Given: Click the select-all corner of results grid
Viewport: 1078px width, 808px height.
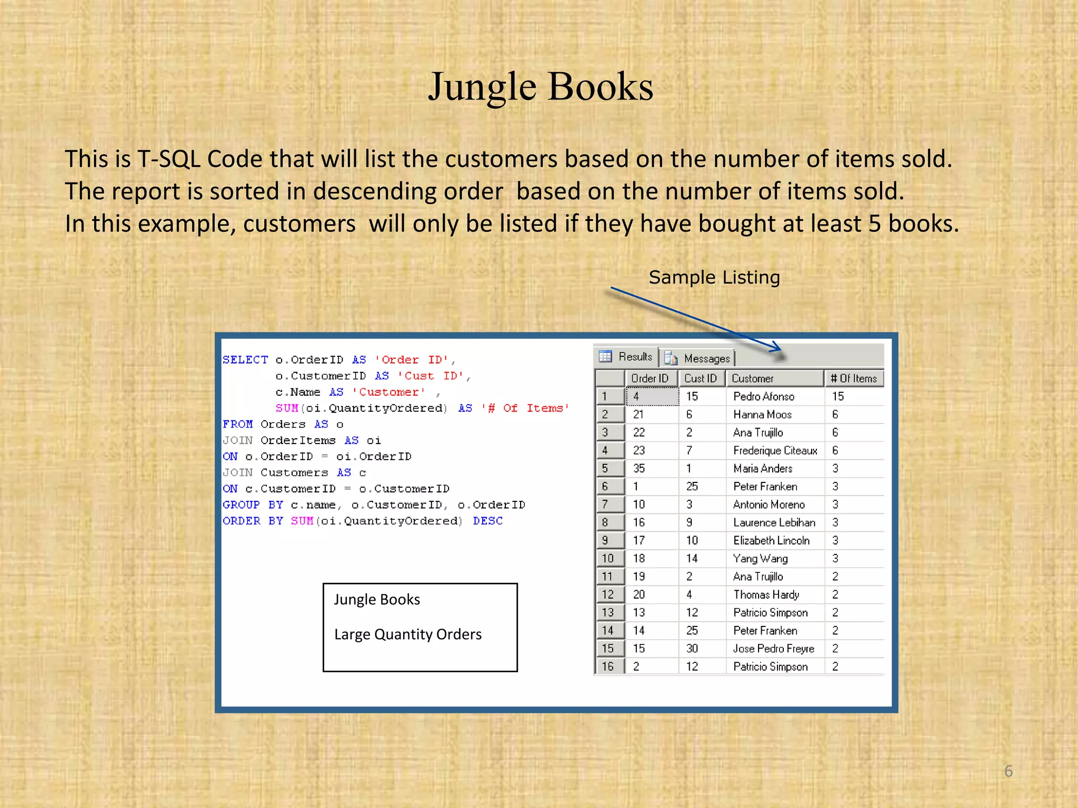Looking at the screenshot, I should point(610,378).
